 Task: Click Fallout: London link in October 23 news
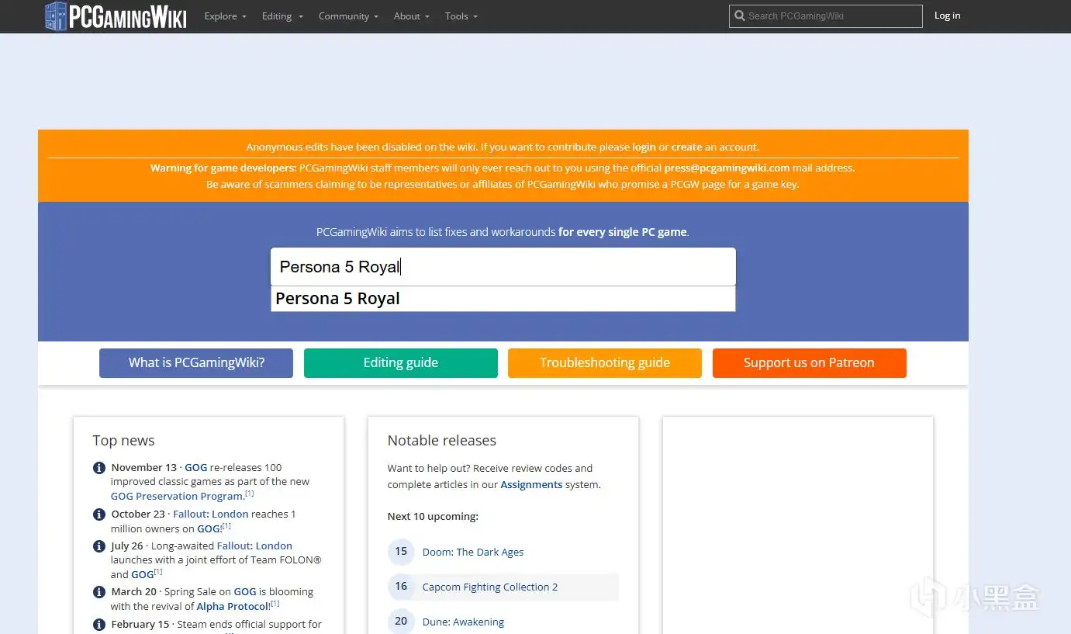(211, 514)
